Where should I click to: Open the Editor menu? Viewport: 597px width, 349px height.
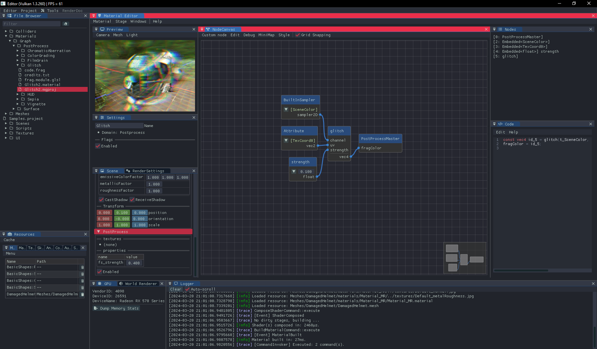click(10, 11)
